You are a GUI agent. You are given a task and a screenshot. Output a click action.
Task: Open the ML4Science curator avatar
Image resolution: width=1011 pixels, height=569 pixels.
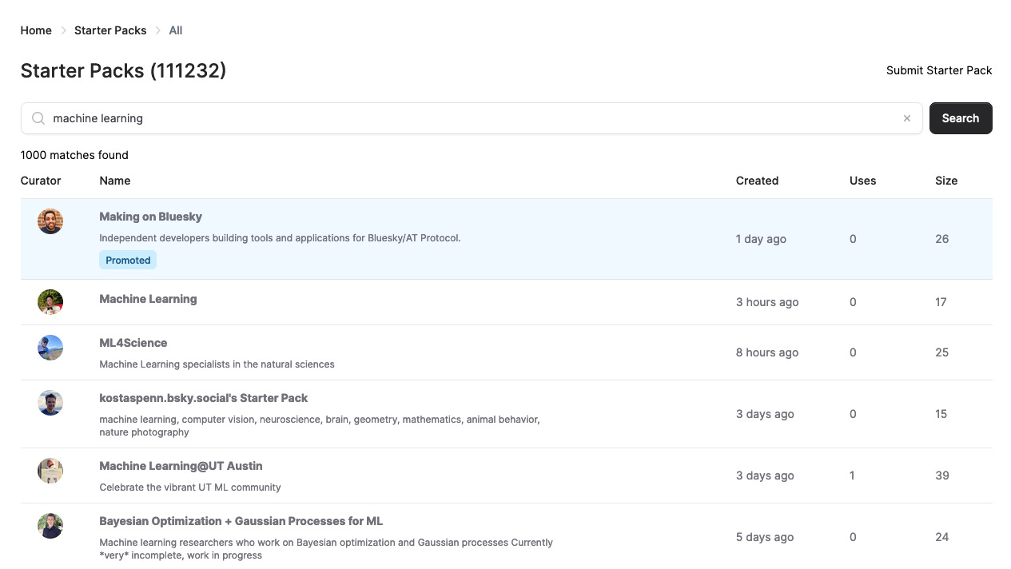50,348
